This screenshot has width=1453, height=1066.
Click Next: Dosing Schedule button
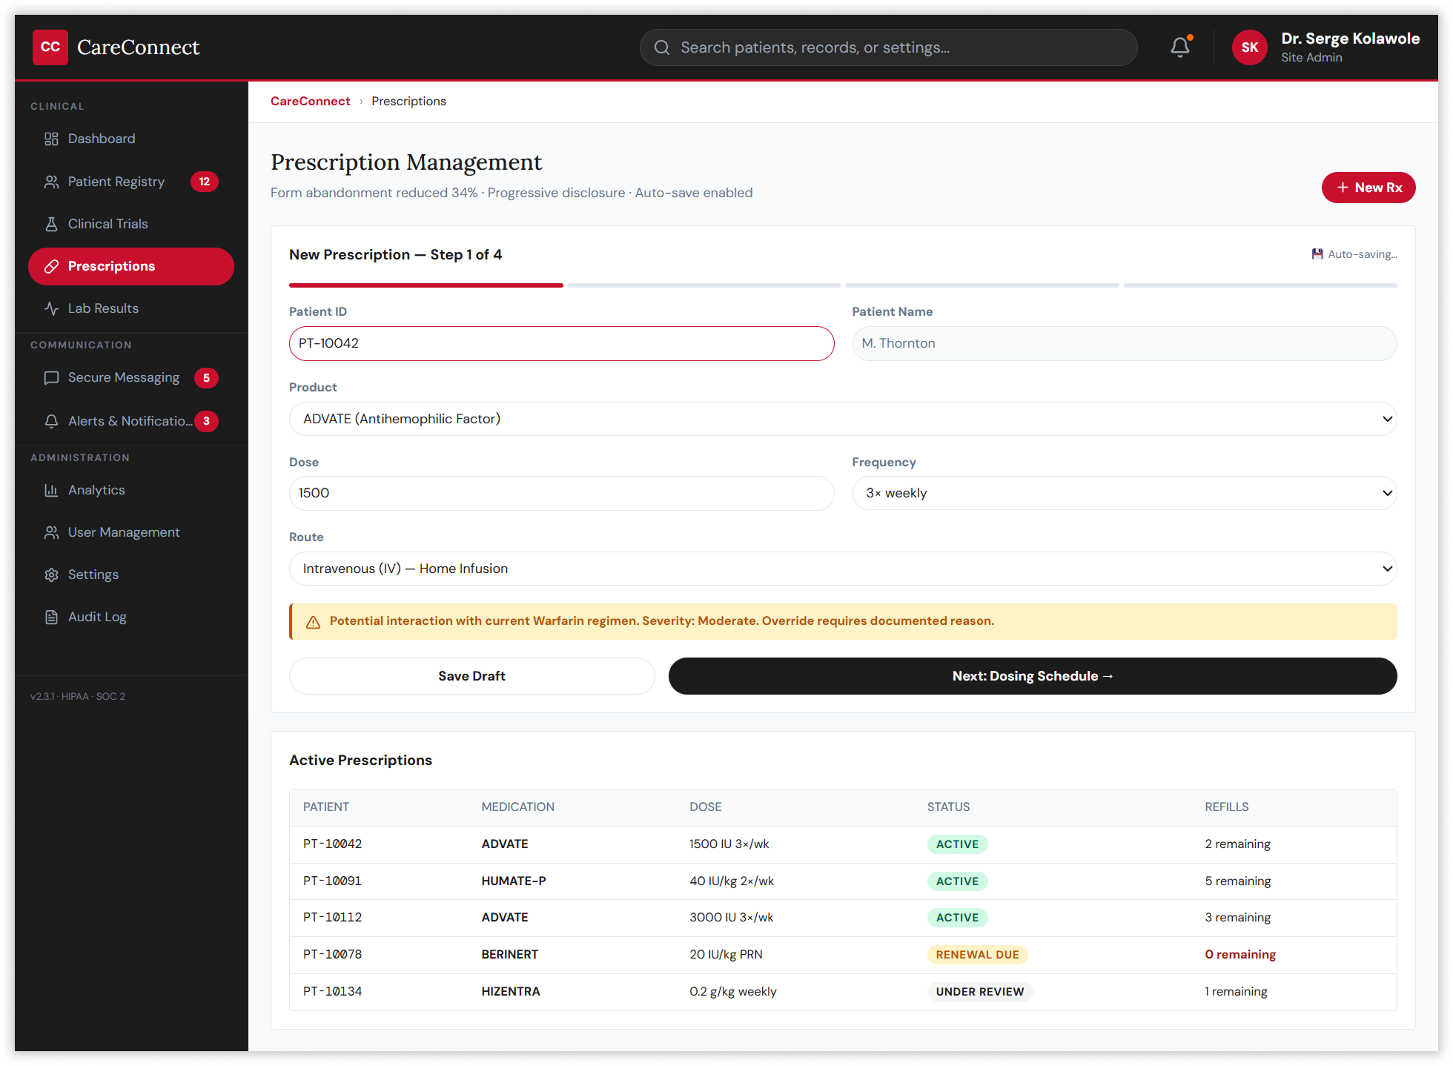click(x=1032, y=676)
